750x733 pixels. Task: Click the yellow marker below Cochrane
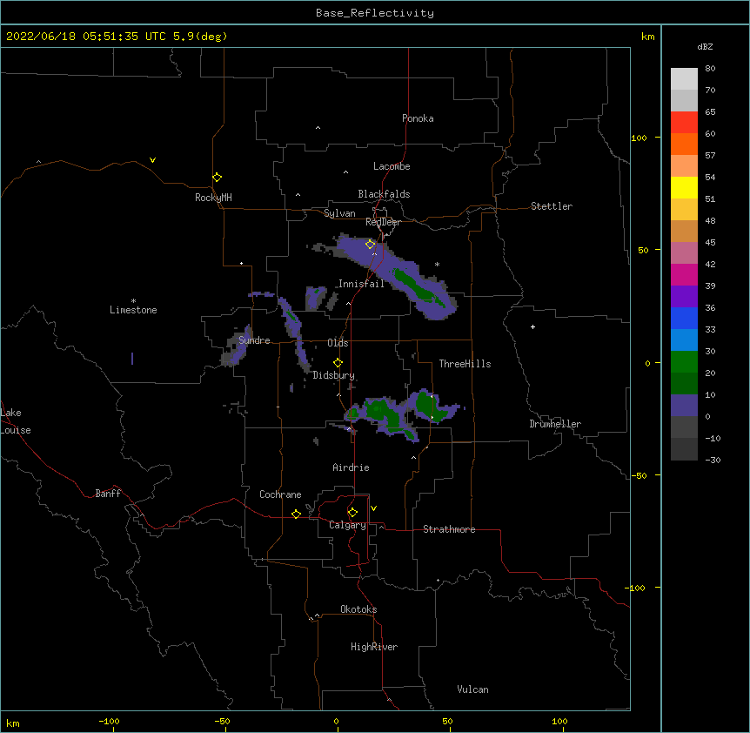(296, 514)
